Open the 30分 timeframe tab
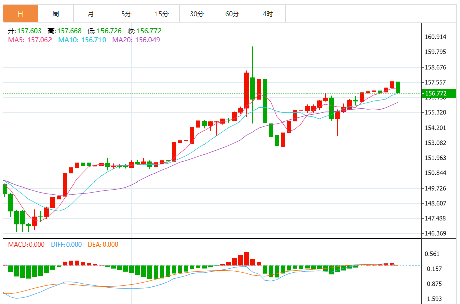 click(x=197, y=14)
